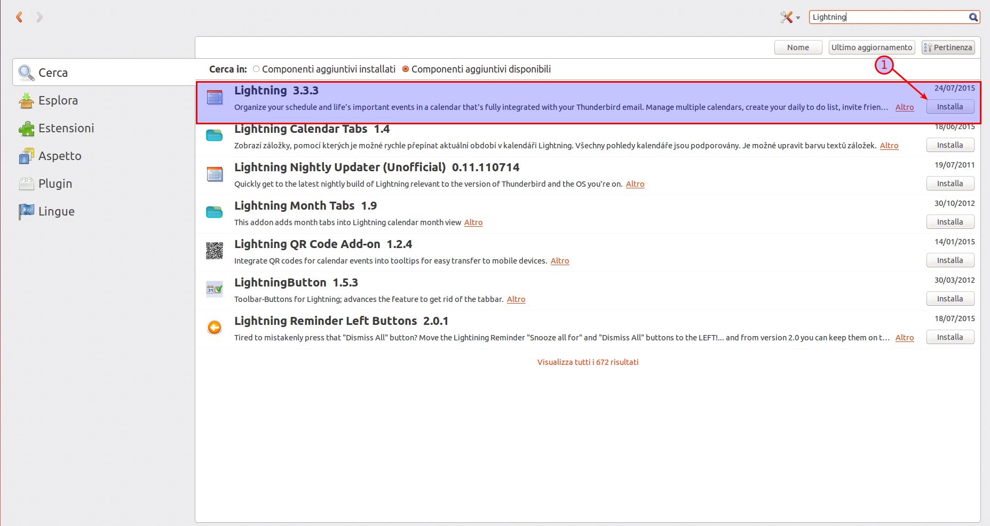Install Lightning Calendar Tabs 1.4
990x526 pixels.
click(950, 145)
